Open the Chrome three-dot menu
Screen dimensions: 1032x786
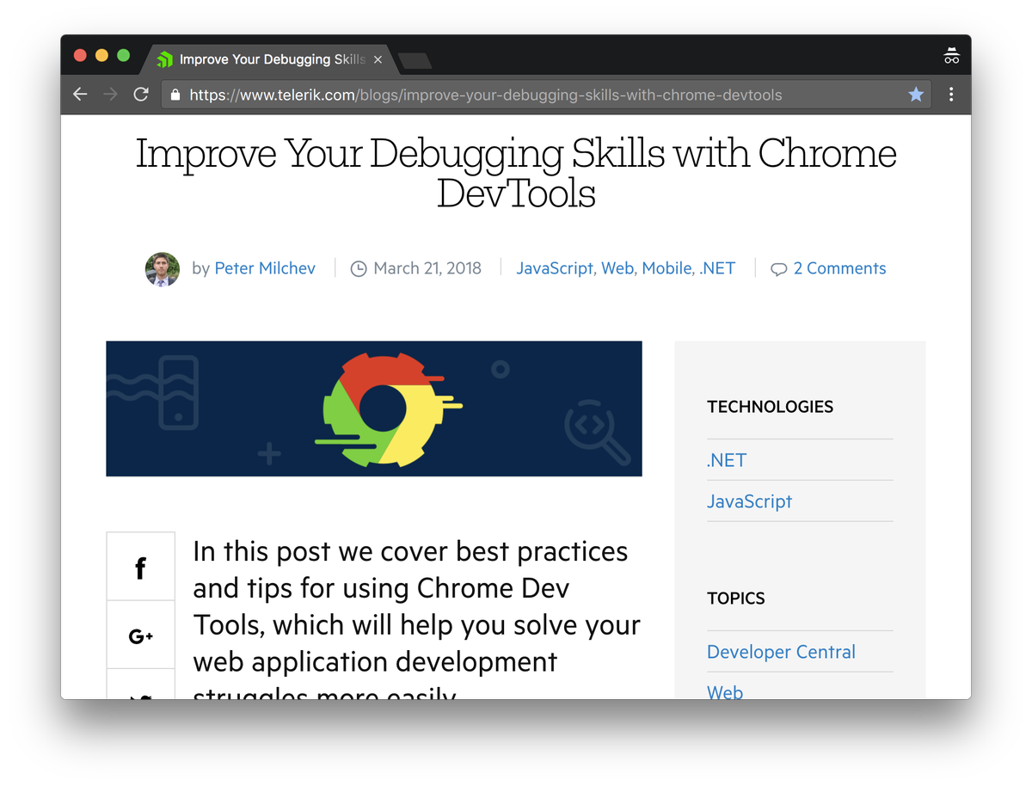[x=951, y=95]
